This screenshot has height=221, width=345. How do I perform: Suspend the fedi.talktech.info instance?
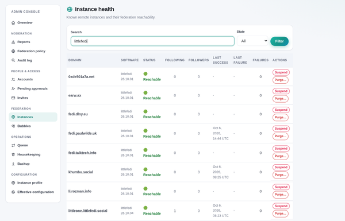(x=281, y=149)
